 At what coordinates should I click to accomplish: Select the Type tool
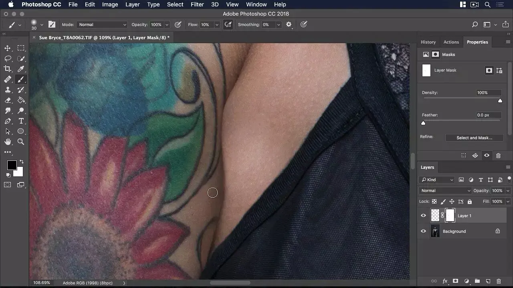[21, 121]
